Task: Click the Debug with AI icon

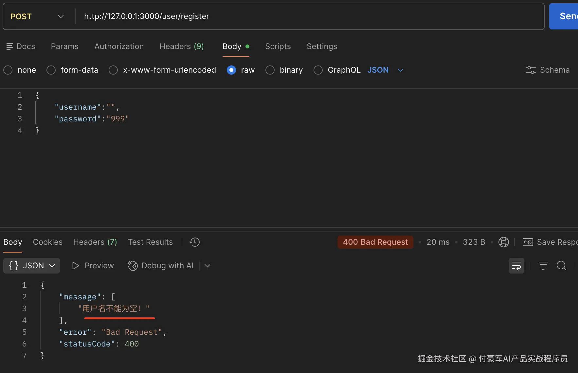Action: pos(133,266)
